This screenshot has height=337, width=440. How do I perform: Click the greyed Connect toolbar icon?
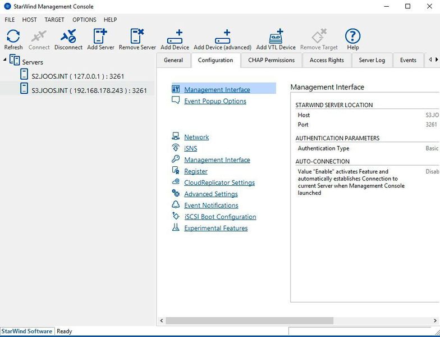(39, 36)
